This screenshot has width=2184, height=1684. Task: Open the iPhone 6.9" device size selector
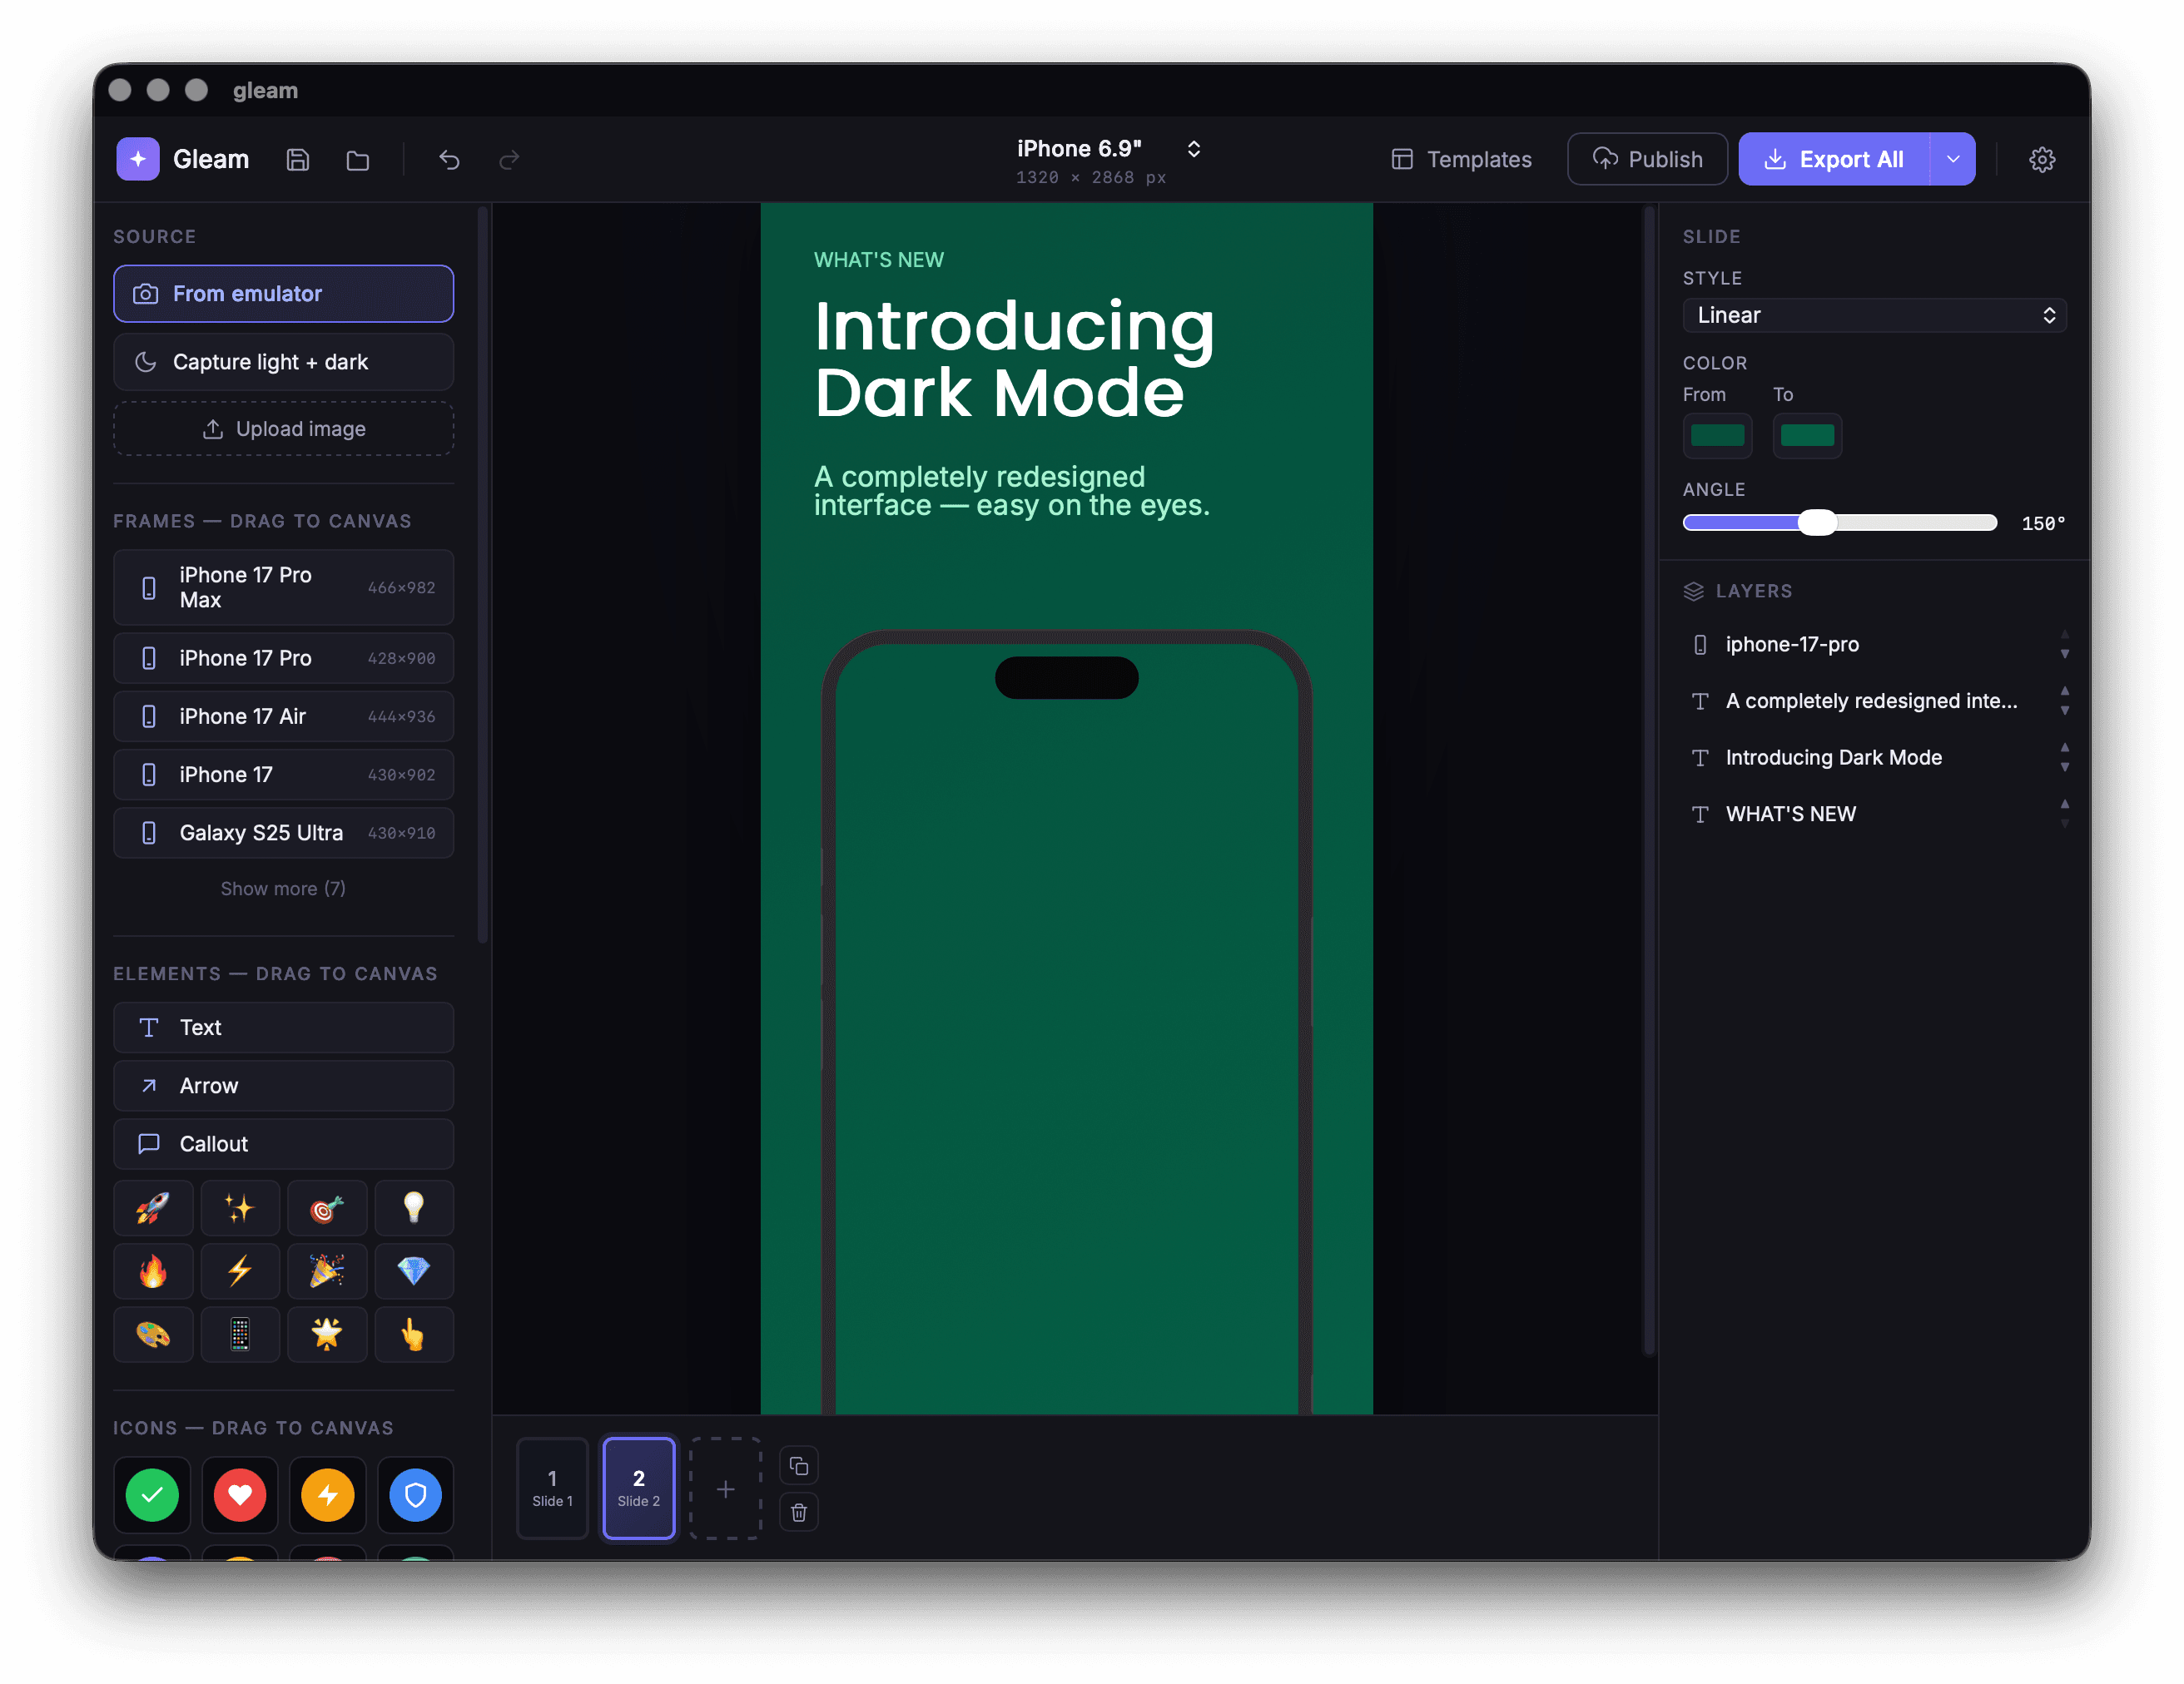(x=1107, y=160)
